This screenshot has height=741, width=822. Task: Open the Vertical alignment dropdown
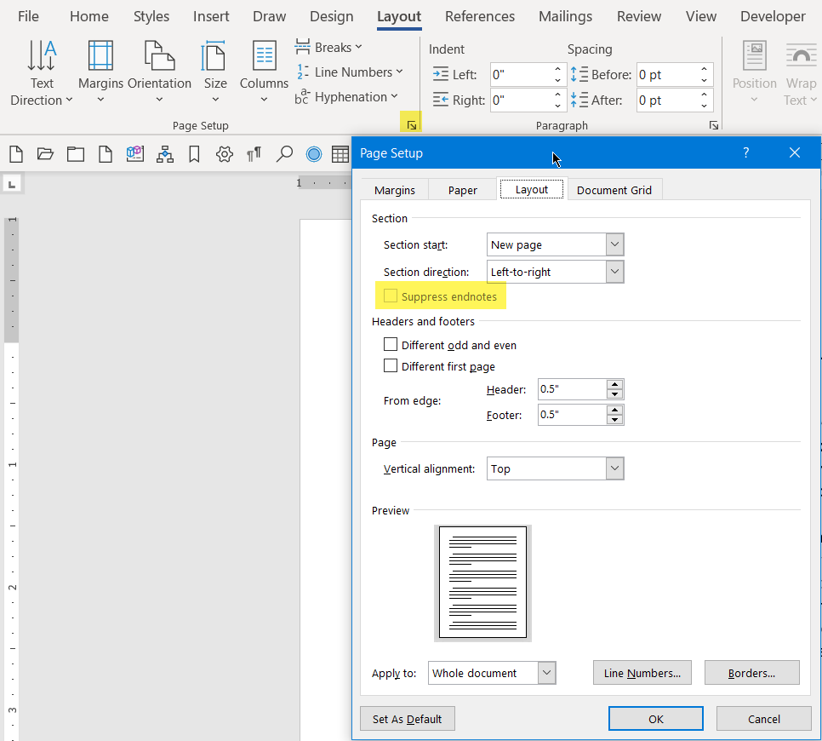pos(614,468)
